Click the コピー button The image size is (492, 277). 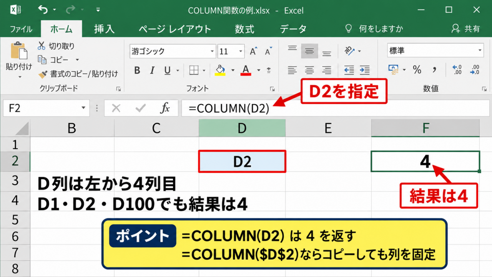point(53,60)
